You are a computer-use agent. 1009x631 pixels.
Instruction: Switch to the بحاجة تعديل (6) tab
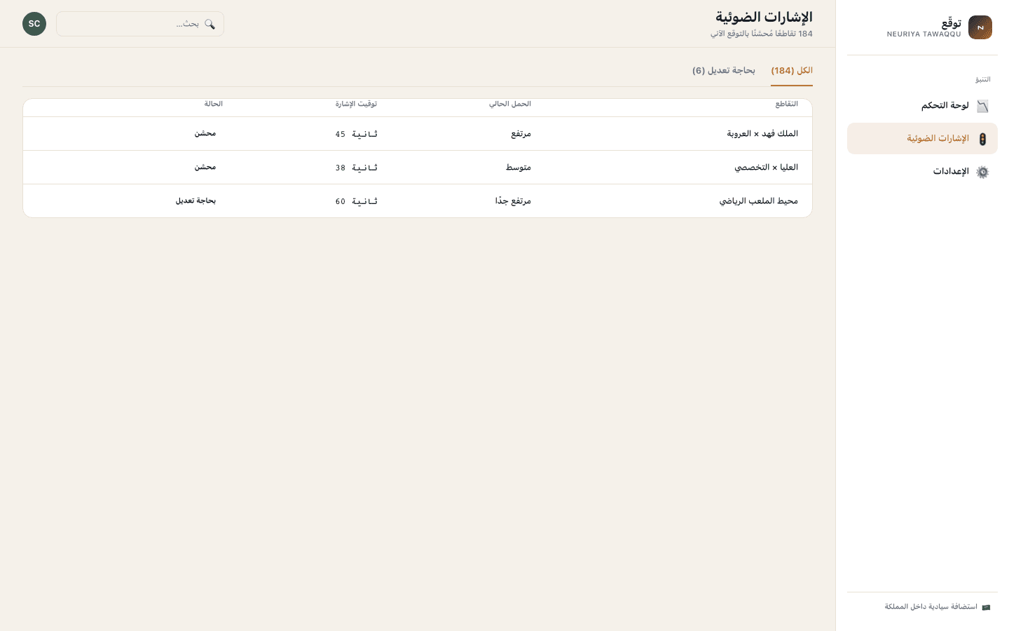(x=724, y=71)
